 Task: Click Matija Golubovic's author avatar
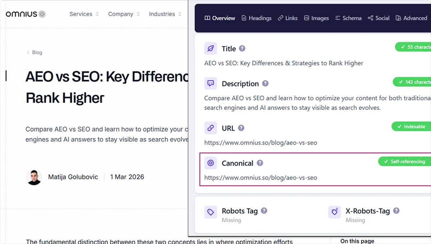(34, 177)
